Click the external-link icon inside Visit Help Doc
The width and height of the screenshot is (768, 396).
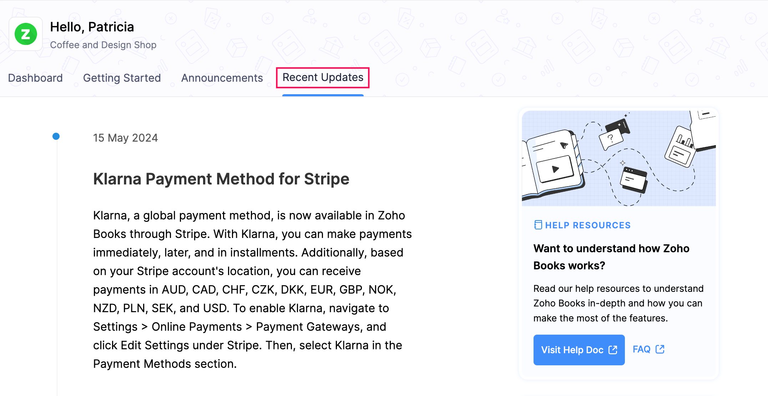pyautogui.click(x=613, y=350)
